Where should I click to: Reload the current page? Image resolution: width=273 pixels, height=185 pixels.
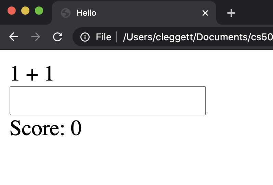tap(57, 37)
